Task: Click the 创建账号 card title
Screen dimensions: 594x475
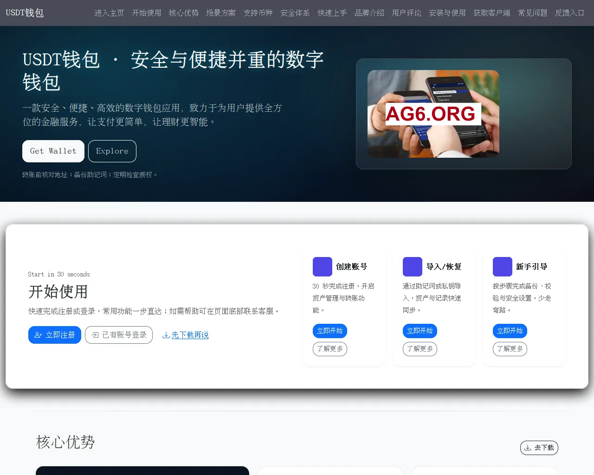Action: click(x=352, y=267)
